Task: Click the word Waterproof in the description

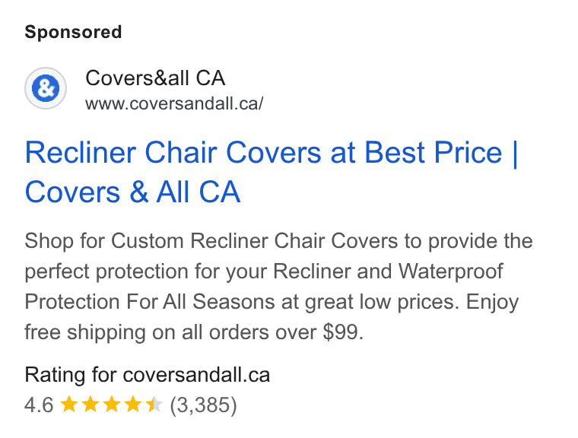Action: 450,271
